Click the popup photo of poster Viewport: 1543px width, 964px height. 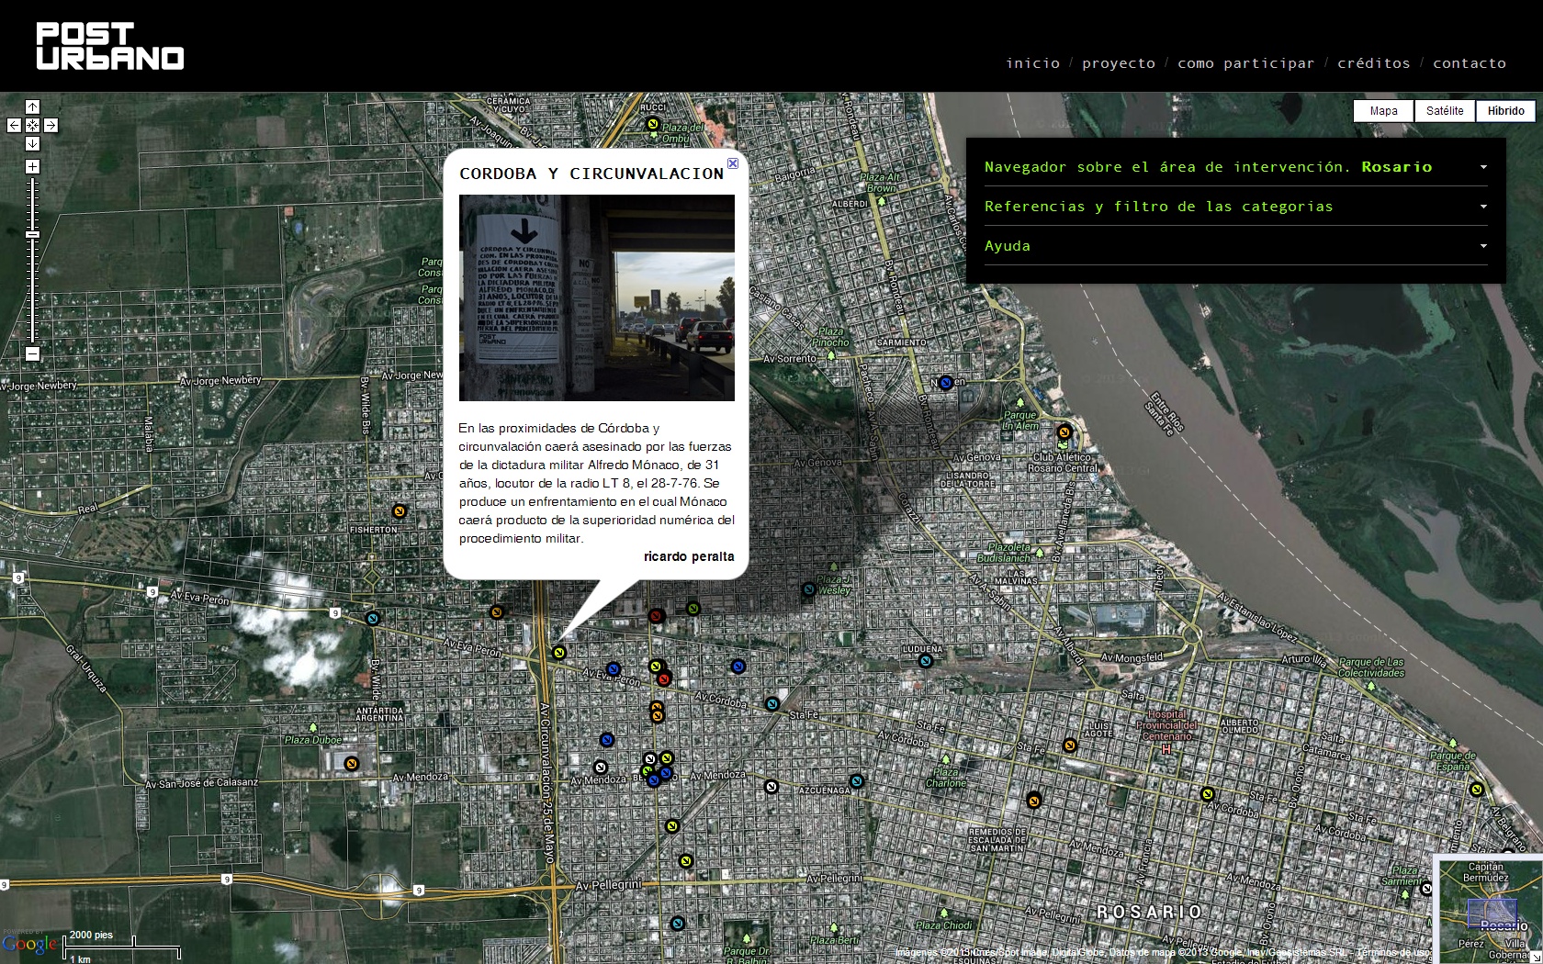(x=596, y=297)
